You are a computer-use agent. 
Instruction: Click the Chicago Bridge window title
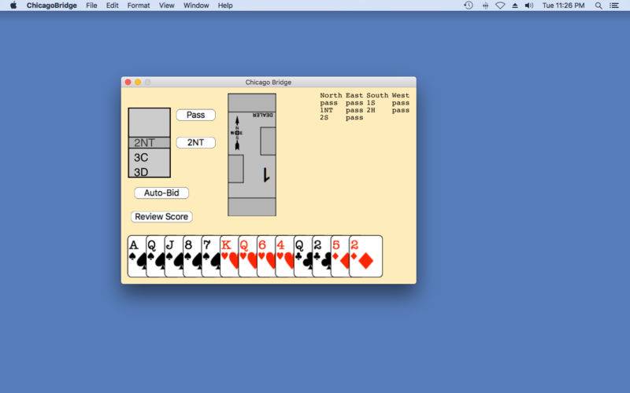(x=269, y=83)
